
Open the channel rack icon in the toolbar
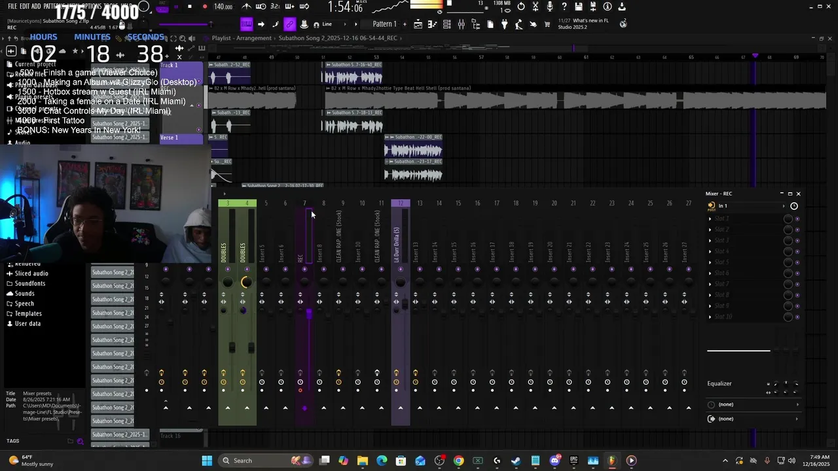447,24
